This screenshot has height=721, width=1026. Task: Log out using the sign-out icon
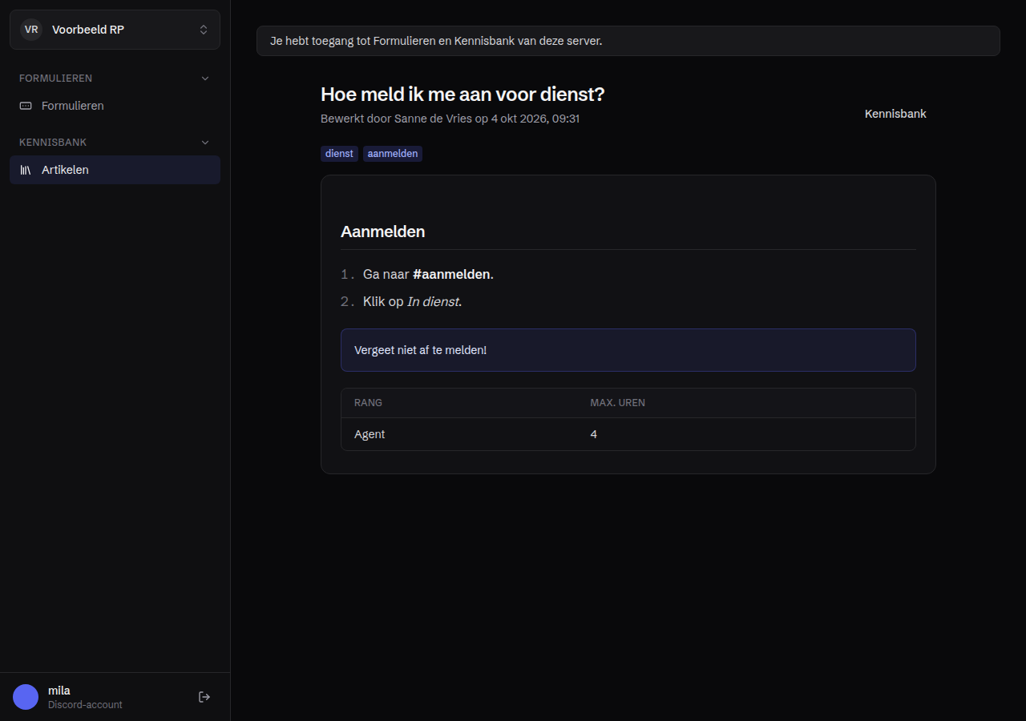pyautogui.click(x=204, y=697)
